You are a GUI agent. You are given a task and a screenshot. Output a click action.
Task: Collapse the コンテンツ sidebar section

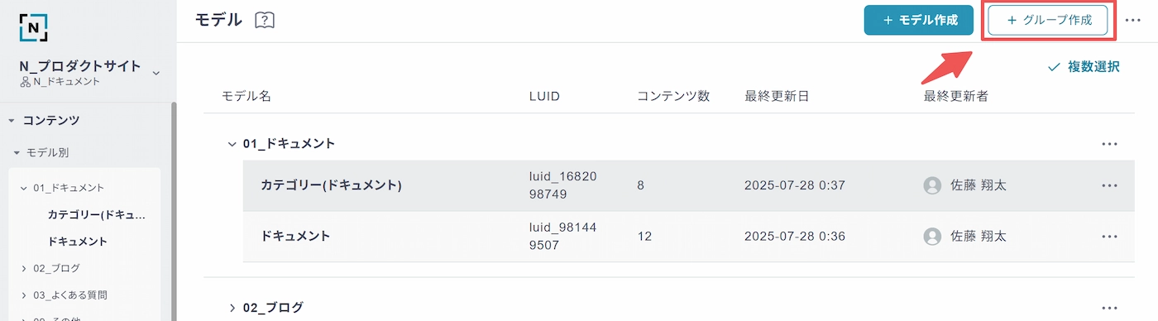12,120
